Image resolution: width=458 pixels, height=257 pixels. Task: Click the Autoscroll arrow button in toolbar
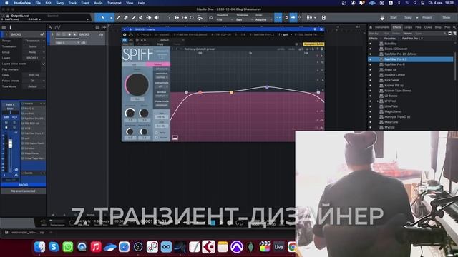[x=293, y=18]
